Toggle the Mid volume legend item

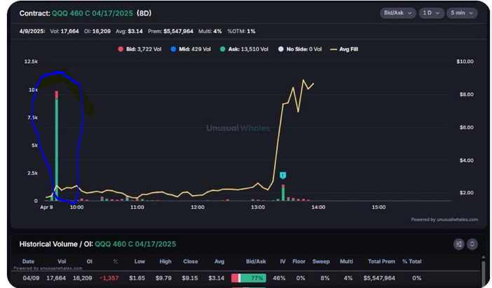[x=191, y=49]
